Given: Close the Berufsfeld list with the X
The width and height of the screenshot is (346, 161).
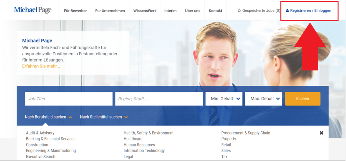Looking at the screenshot, I should 322,133.
